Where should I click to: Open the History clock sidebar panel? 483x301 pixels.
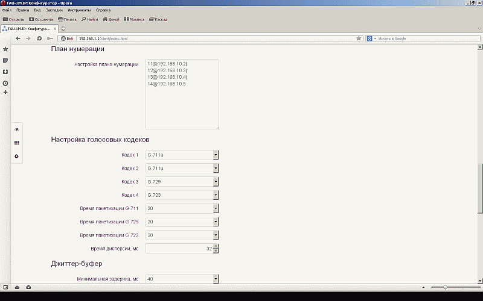coord(5,83)
